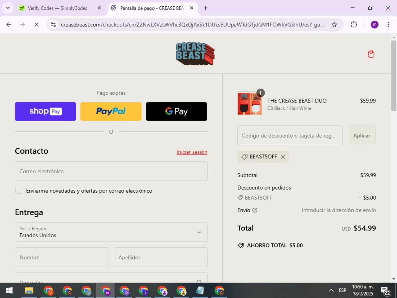Open the shopping cart bag icon

371,54
